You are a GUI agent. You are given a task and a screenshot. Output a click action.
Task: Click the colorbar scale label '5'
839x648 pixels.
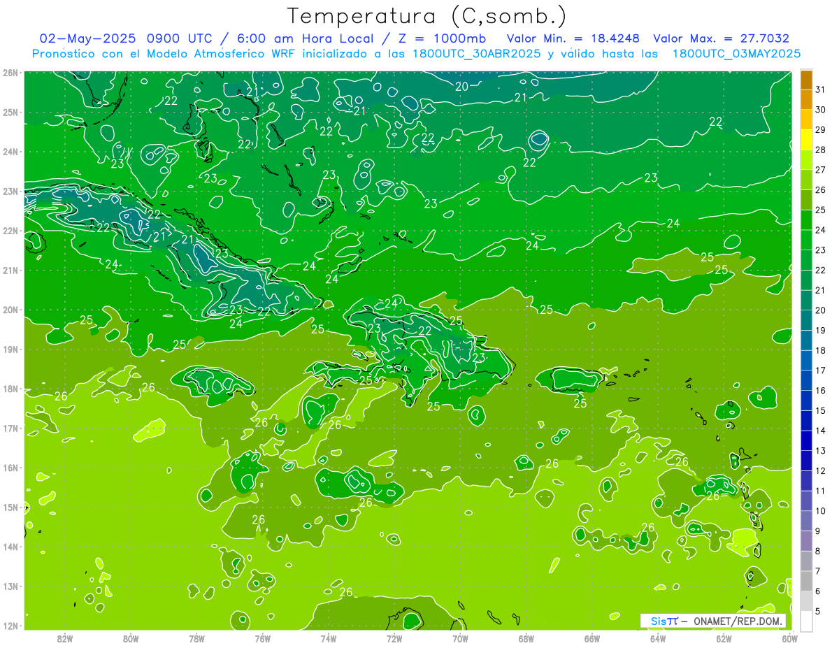tap(818, 612)
